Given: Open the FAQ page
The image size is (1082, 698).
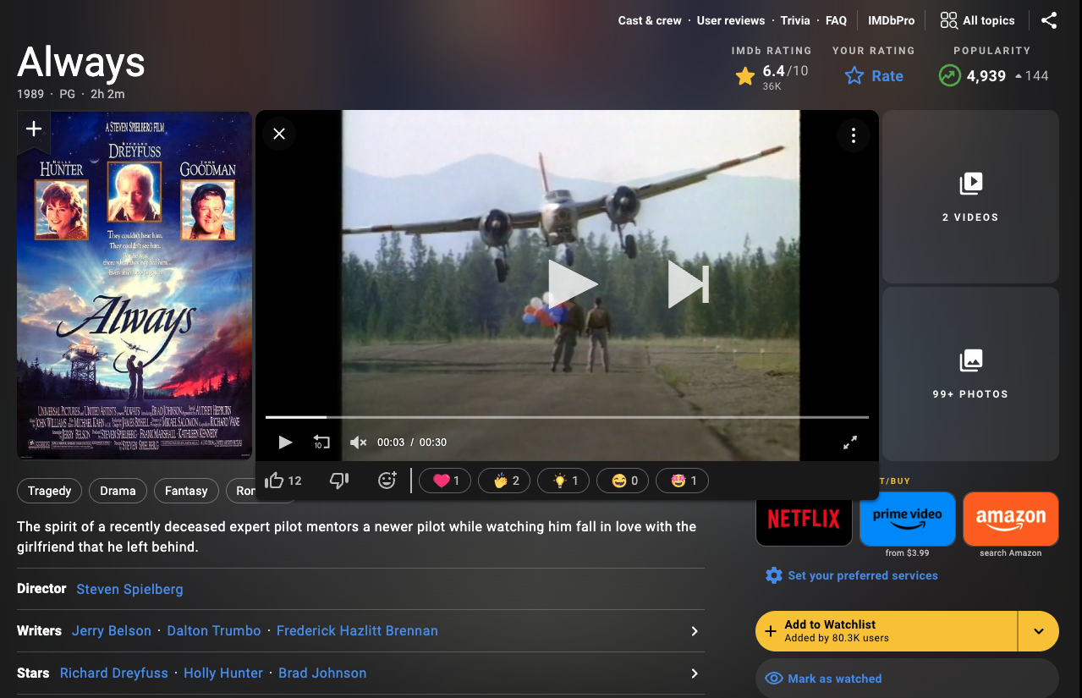Looking at the screenshot, I should pyautogui.click(x=836, y=20).
